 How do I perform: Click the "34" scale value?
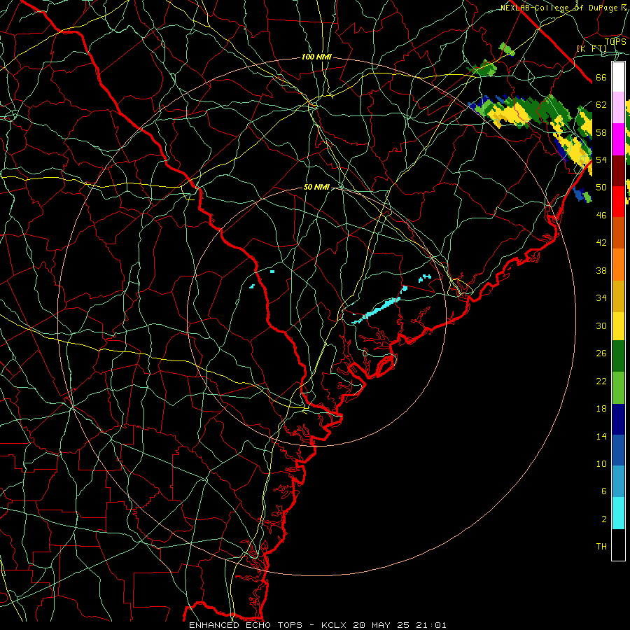[601, 298]
